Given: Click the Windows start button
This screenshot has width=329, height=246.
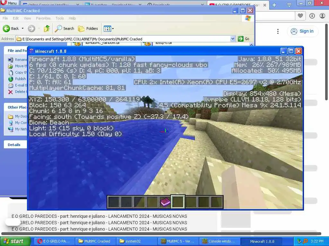Looking at the screenshot, I should [x=15, y=241].
